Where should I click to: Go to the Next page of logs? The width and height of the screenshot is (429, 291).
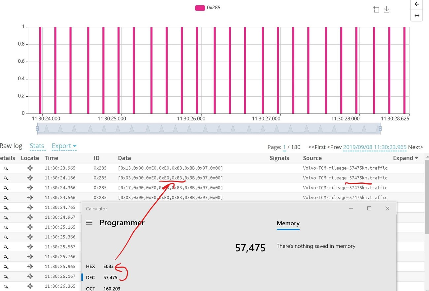point(415,147)
